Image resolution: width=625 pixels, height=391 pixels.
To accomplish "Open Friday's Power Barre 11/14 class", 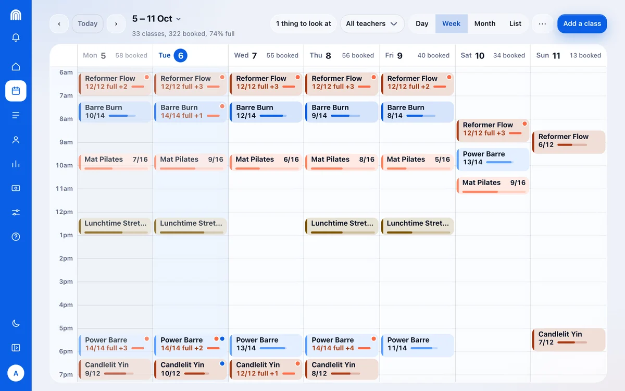I will (417, 346).
